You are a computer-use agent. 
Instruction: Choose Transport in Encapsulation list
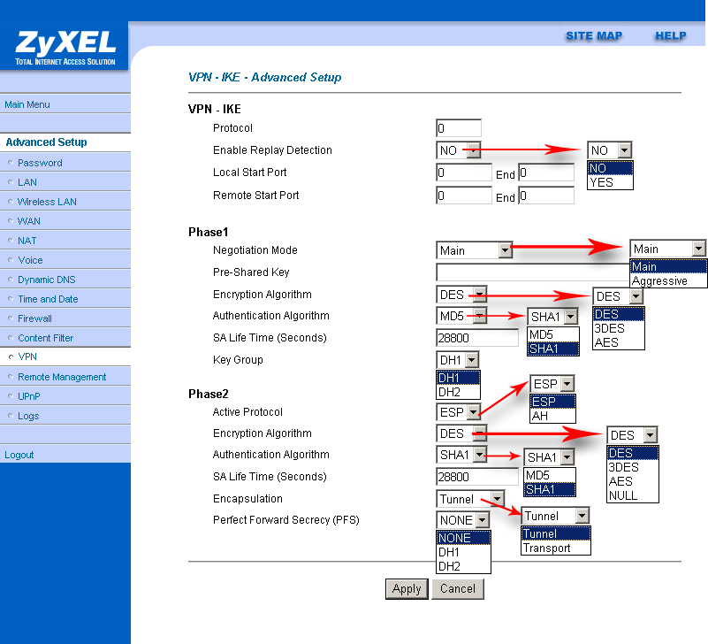[555, 548]
